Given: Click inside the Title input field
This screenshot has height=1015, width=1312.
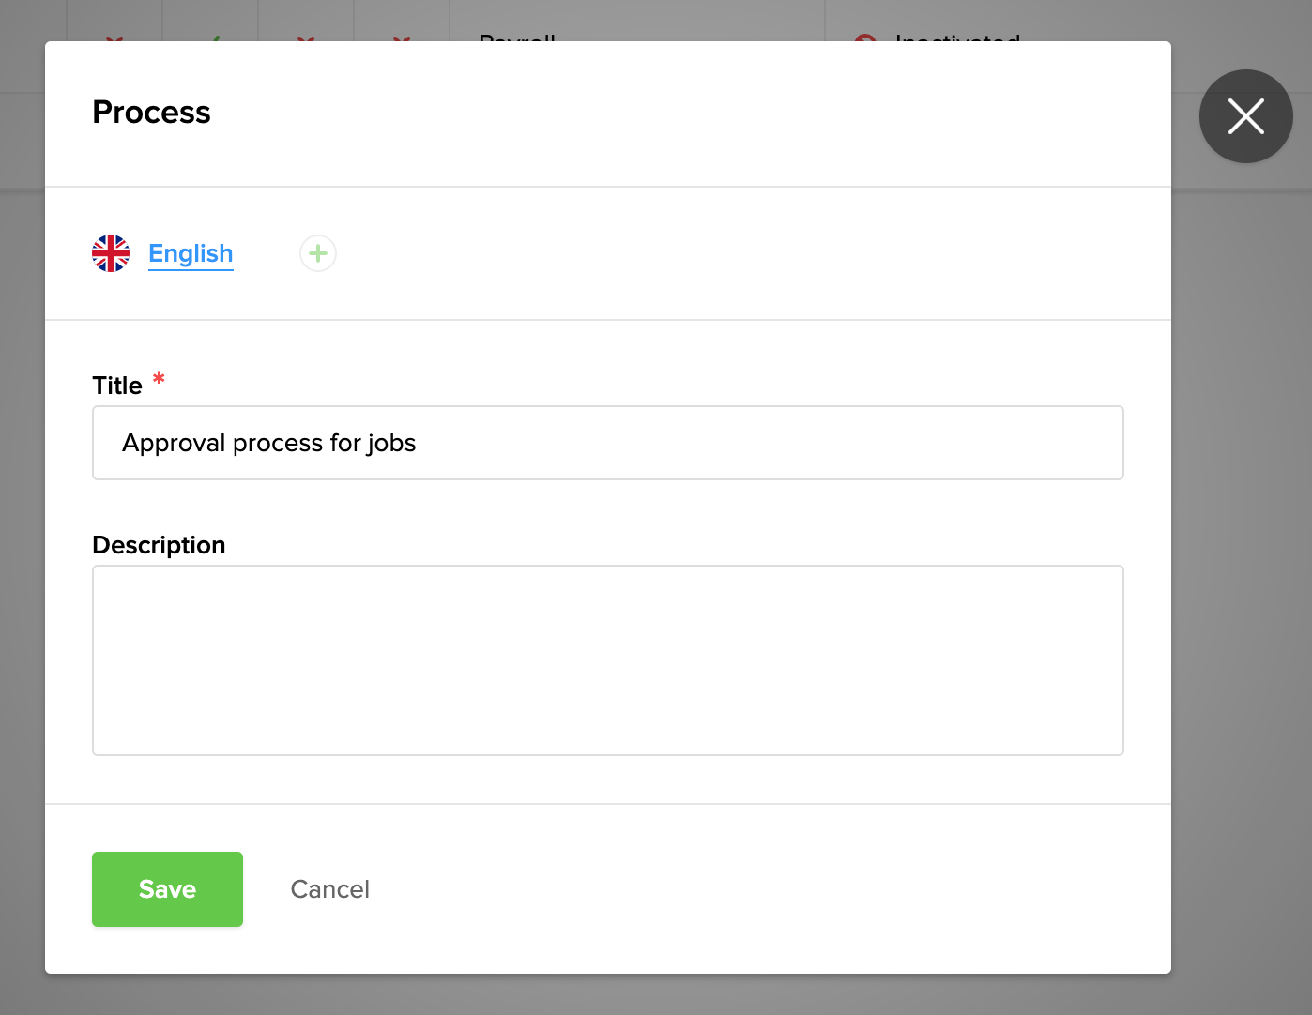Looking at the screenshot, I should coord(607,443).
